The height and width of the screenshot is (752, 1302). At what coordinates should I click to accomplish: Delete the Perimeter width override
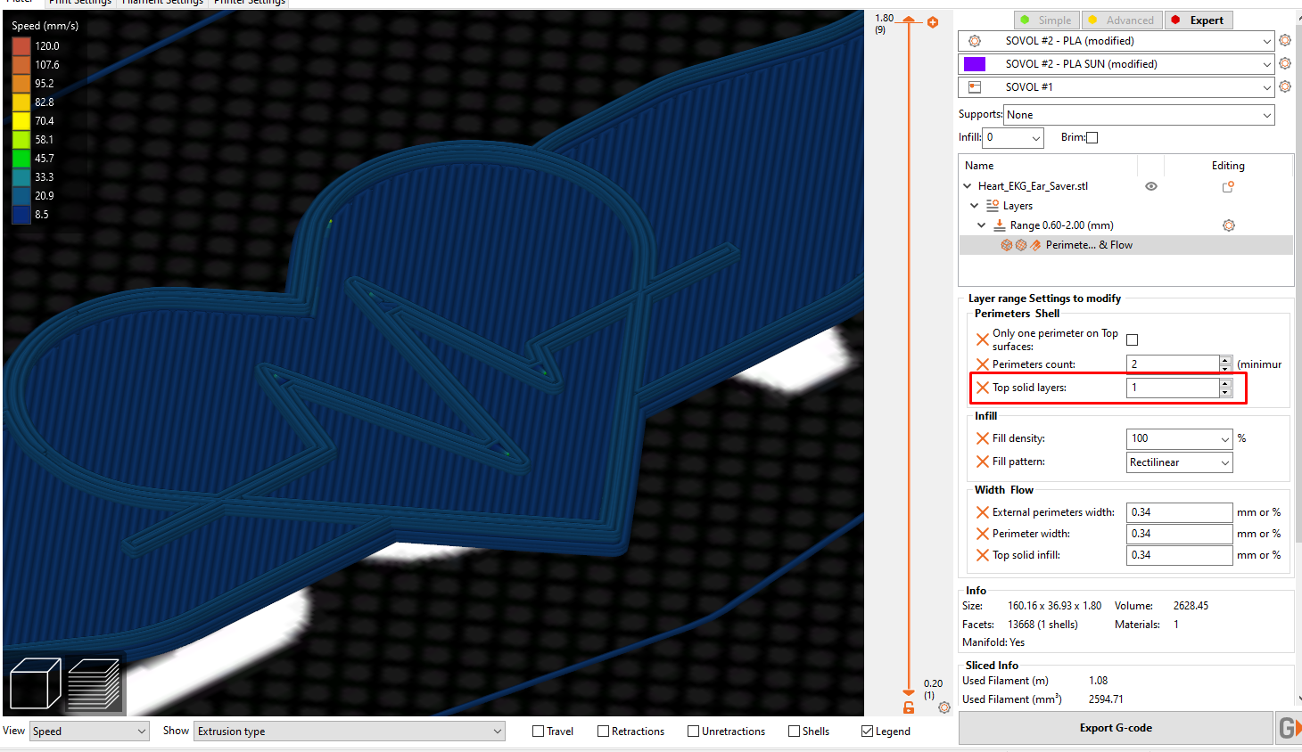coord(982,534)
